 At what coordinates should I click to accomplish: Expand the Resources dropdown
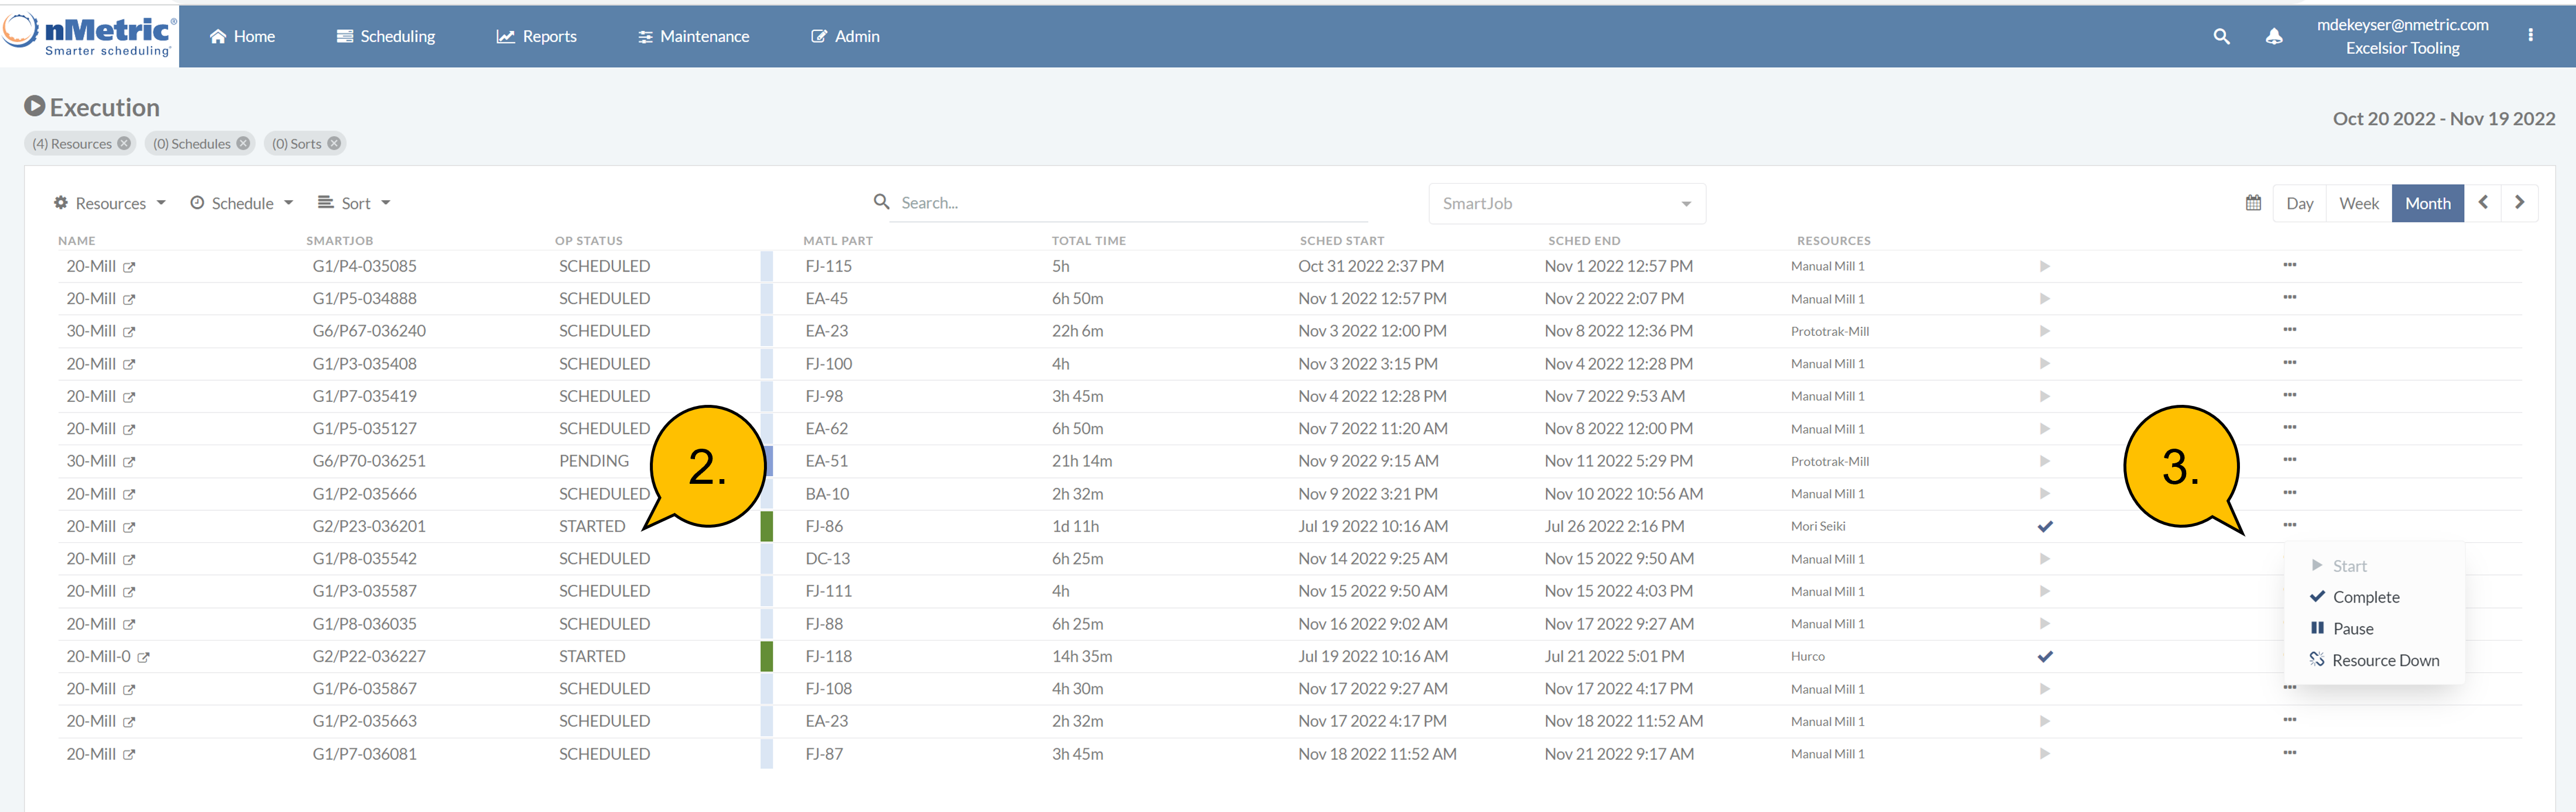pos(110,204)
